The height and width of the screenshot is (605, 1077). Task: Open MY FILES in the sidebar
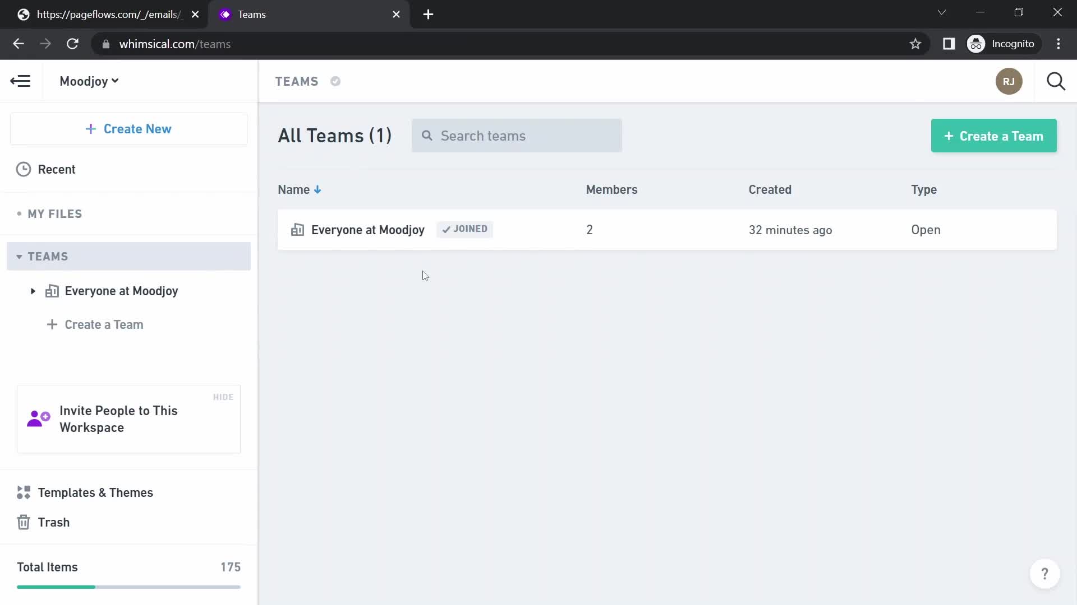point(54,214)
